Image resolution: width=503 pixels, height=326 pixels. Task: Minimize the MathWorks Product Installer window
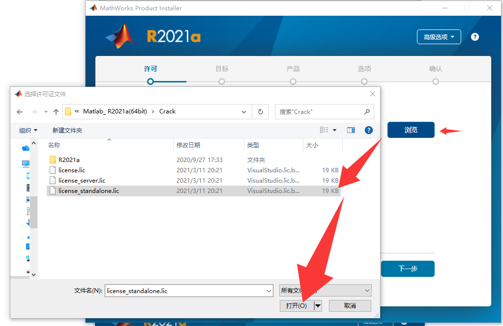[445, 8]
